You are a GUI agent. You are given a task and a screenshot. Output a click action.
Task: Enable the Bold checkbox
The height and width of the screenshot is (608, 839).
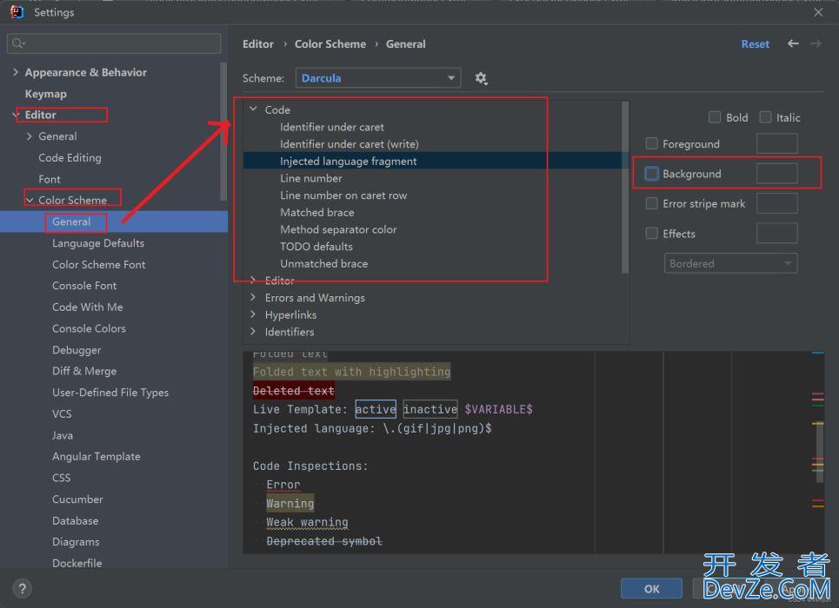715,117
